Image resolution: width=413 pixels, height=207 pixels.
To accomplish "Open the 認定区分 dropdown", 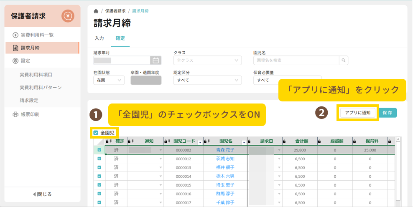I will 207,80.
